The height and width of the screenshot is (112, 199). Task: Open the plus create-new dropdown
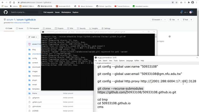(186, 12)
